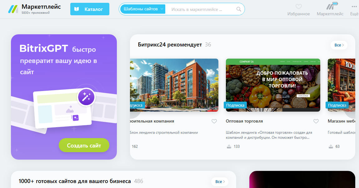Click Подписка badge on строительная компания card

click(137, 105)
